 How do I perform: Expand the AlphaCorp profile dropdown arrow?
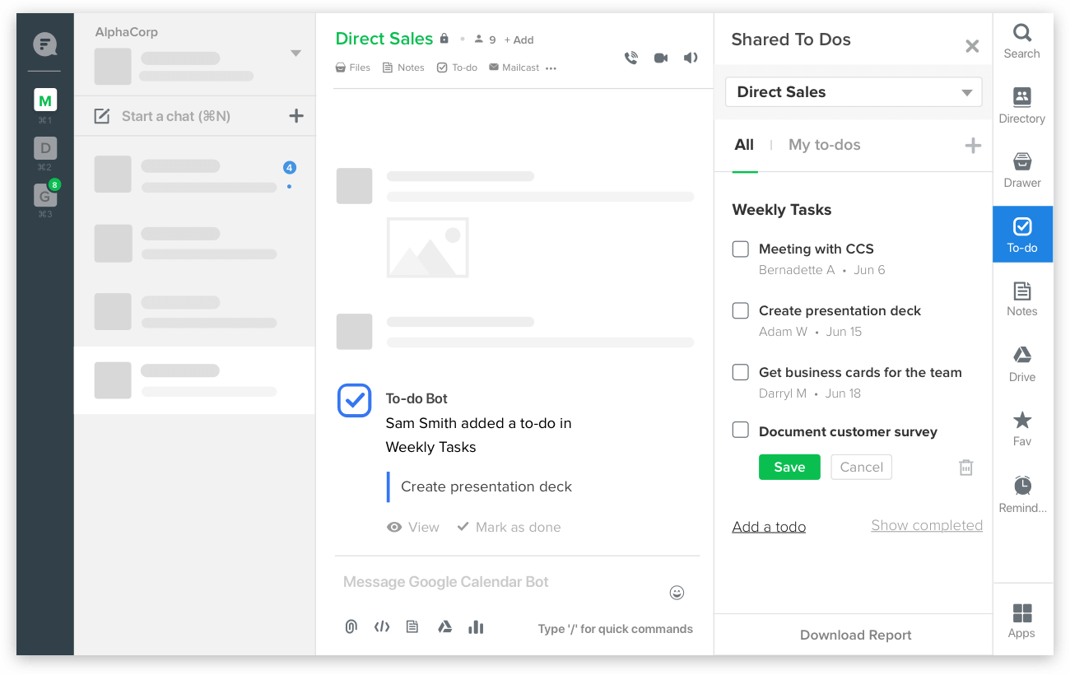tap(295, 54)
